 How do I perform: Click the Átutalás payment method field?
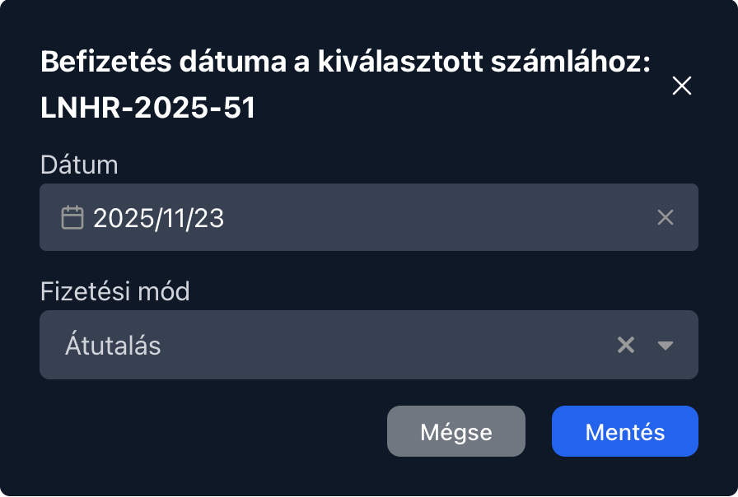click(329, 345)
